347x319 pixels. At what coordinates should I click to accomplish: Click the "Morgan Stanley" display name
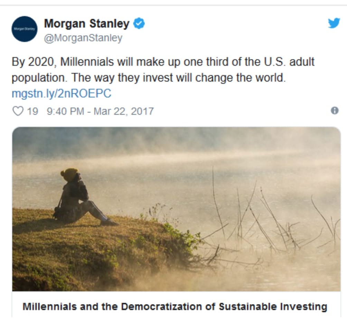(x=86, y=24)
